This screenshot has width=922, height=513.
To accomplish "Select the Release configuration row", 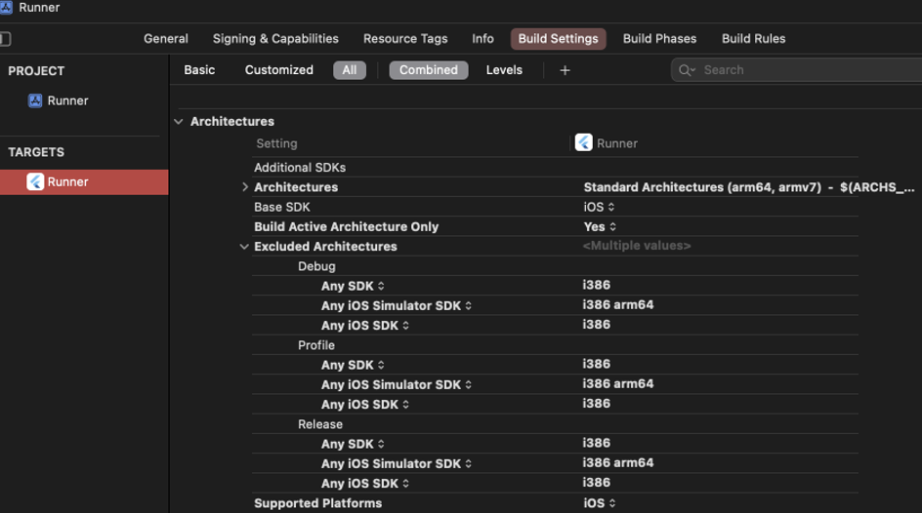I will click(x=555, y=424).
